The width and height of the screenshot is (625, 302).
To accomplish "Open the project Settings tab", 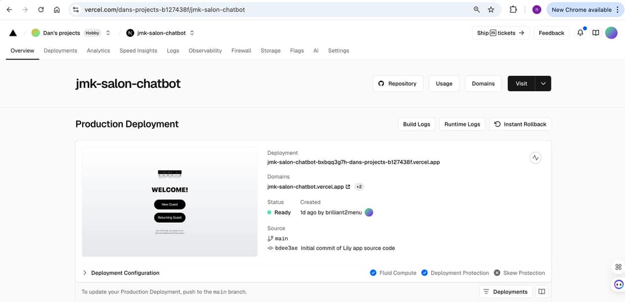I will (x=339, y=51).
